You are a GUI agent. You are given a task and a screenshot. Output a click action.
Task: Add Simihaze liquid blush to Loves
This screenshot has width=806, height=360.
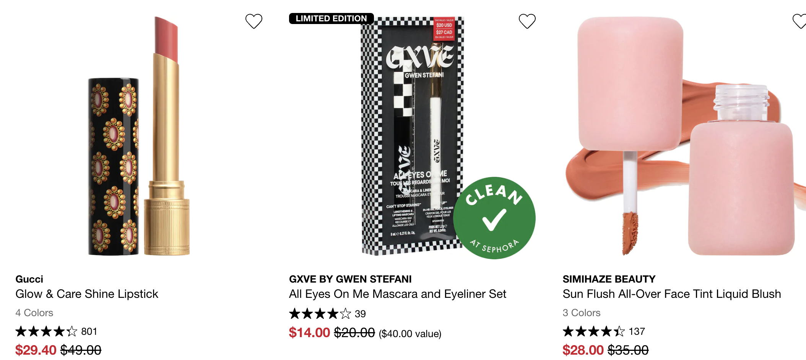[800, 21]
